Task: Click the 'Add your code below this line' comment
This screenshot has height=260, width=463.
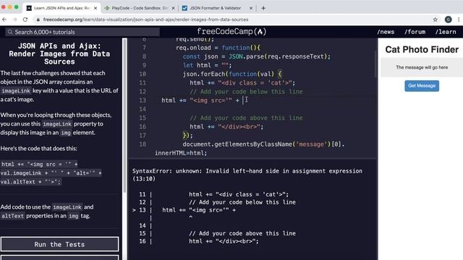Action: tap(246, 92)
